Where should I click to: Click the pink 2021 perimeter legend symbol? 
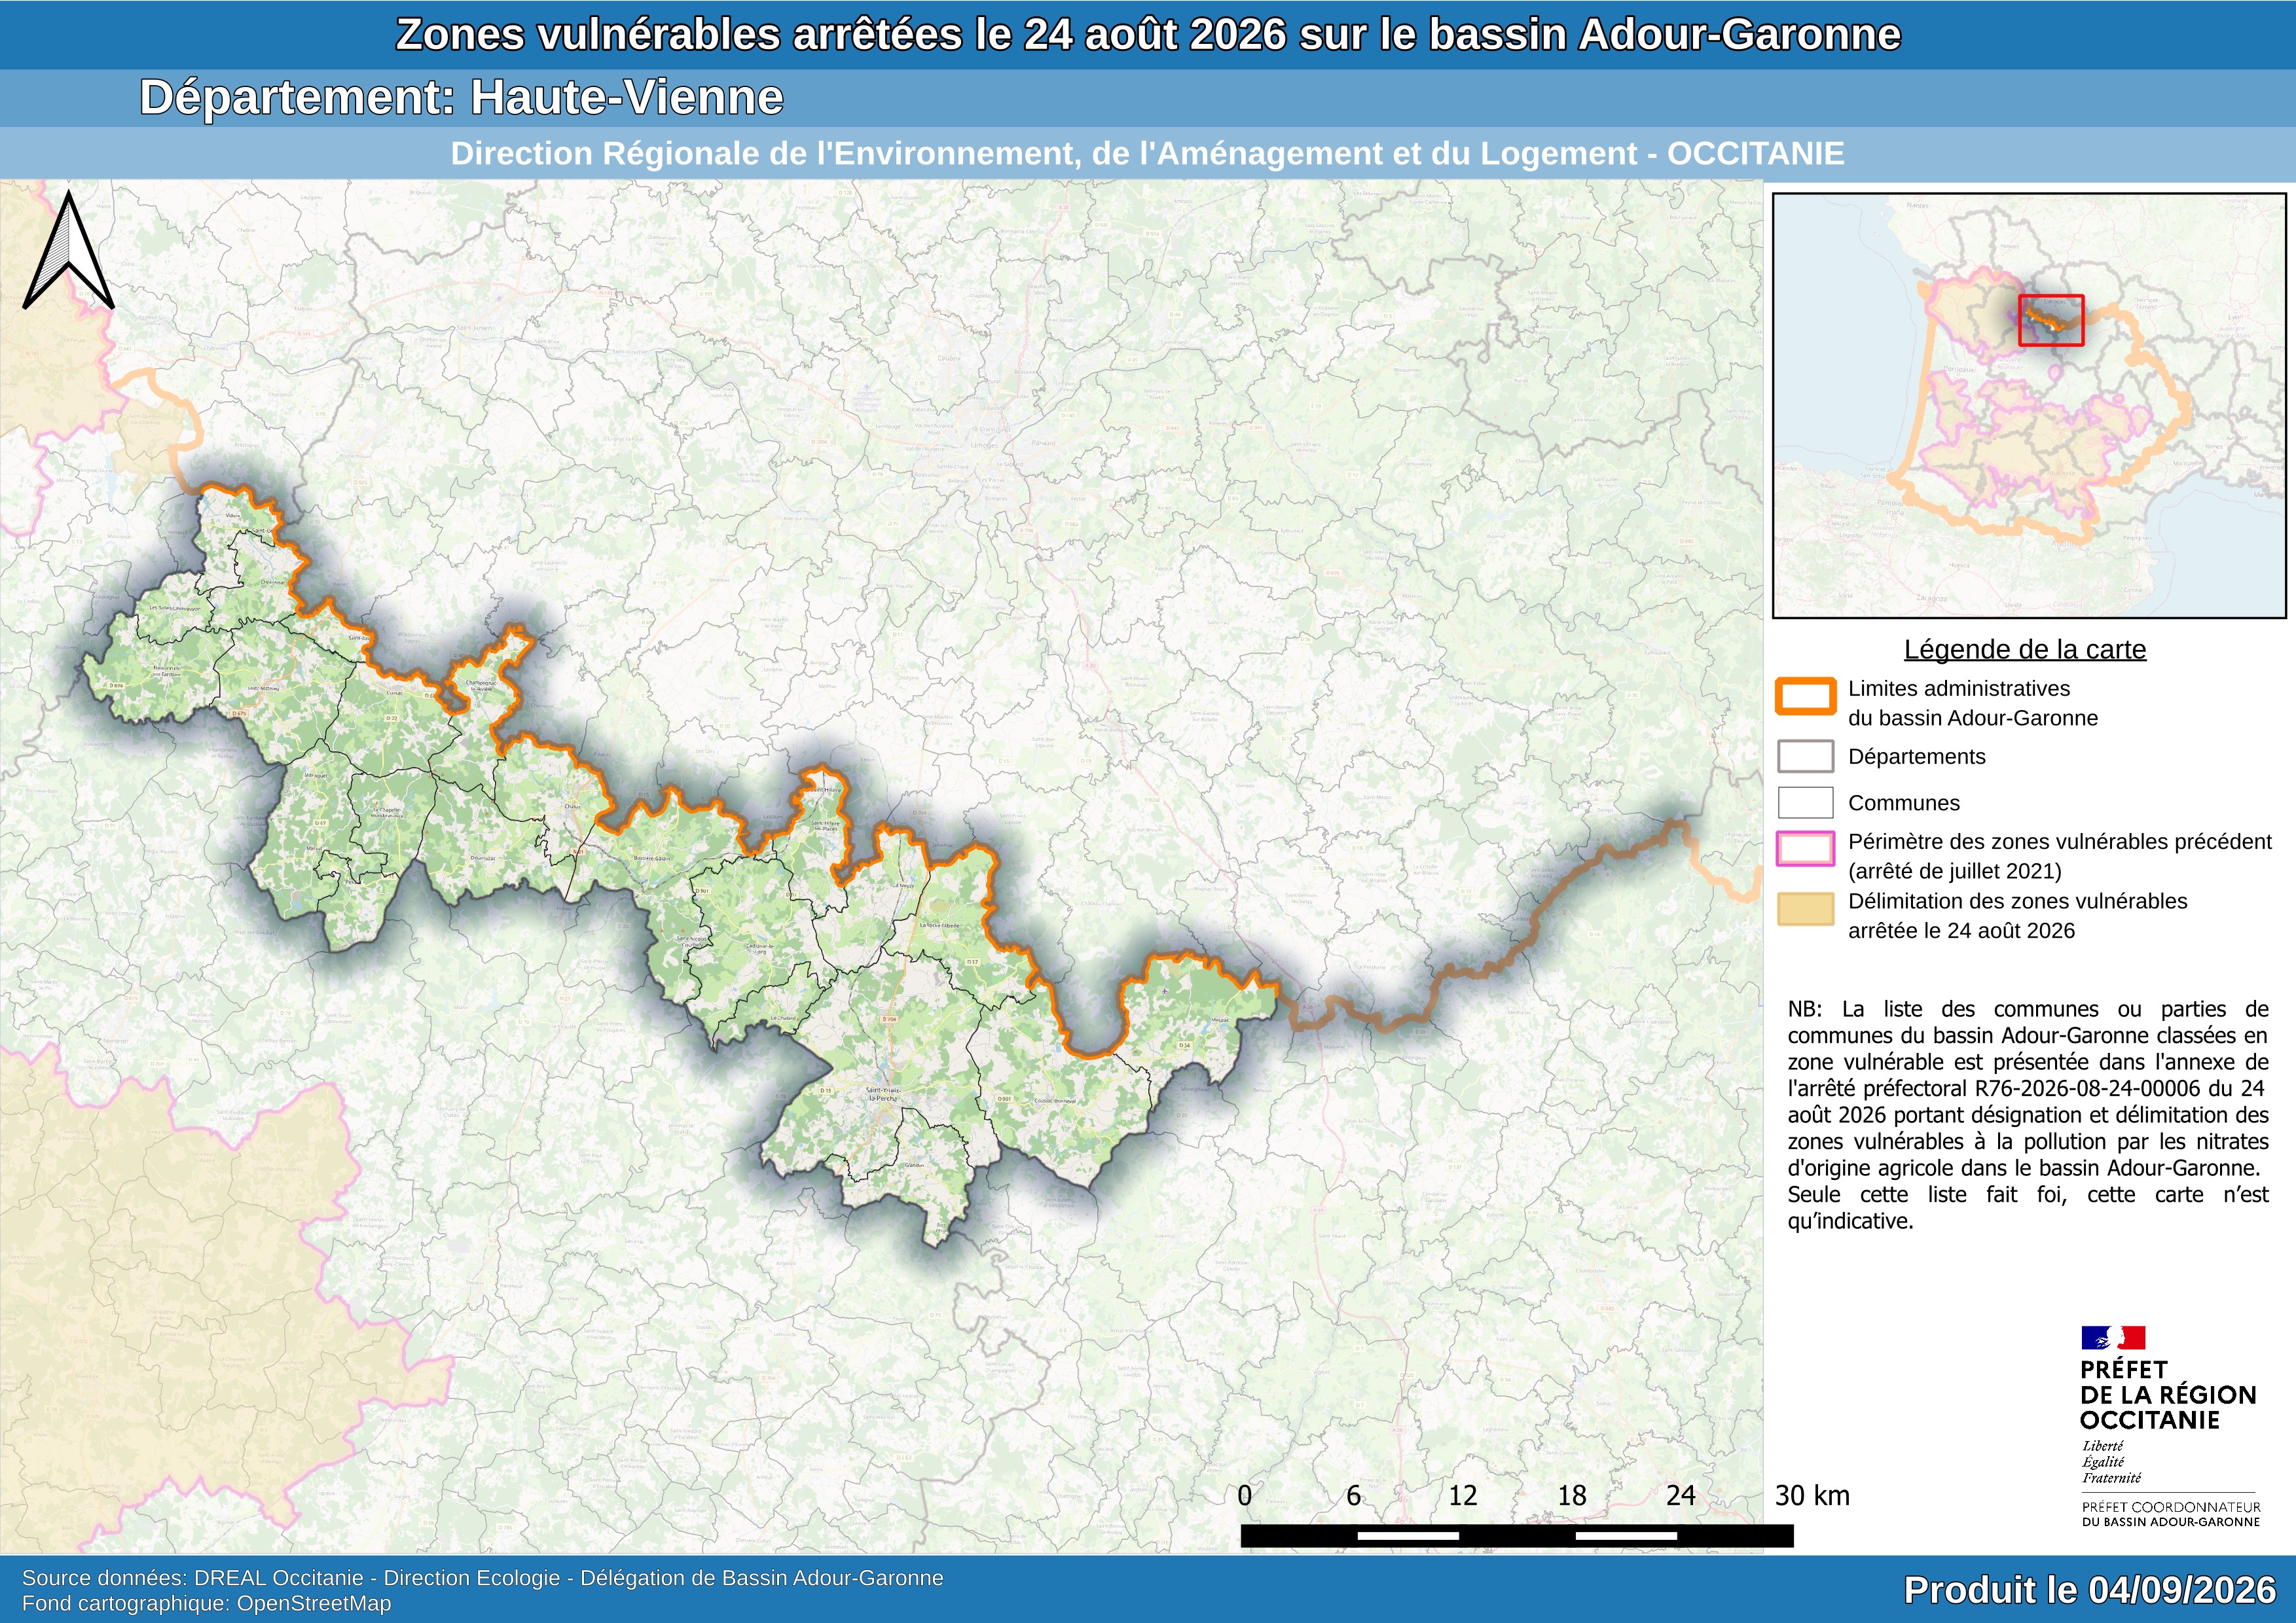1805,849
